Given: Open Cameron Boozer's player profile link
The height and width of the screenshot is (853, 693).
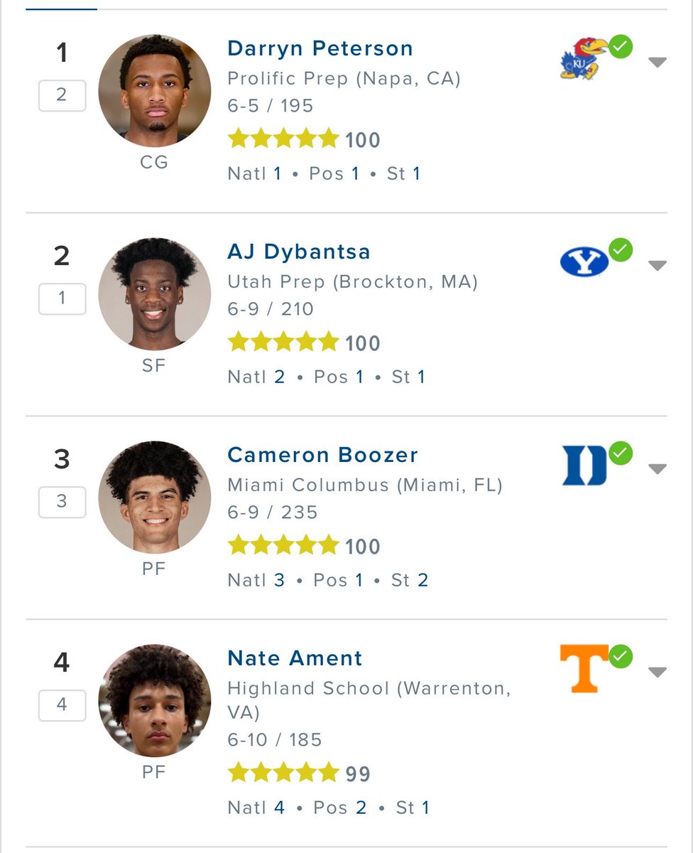Looking at the screenshot, I should [x=323, y=455].
